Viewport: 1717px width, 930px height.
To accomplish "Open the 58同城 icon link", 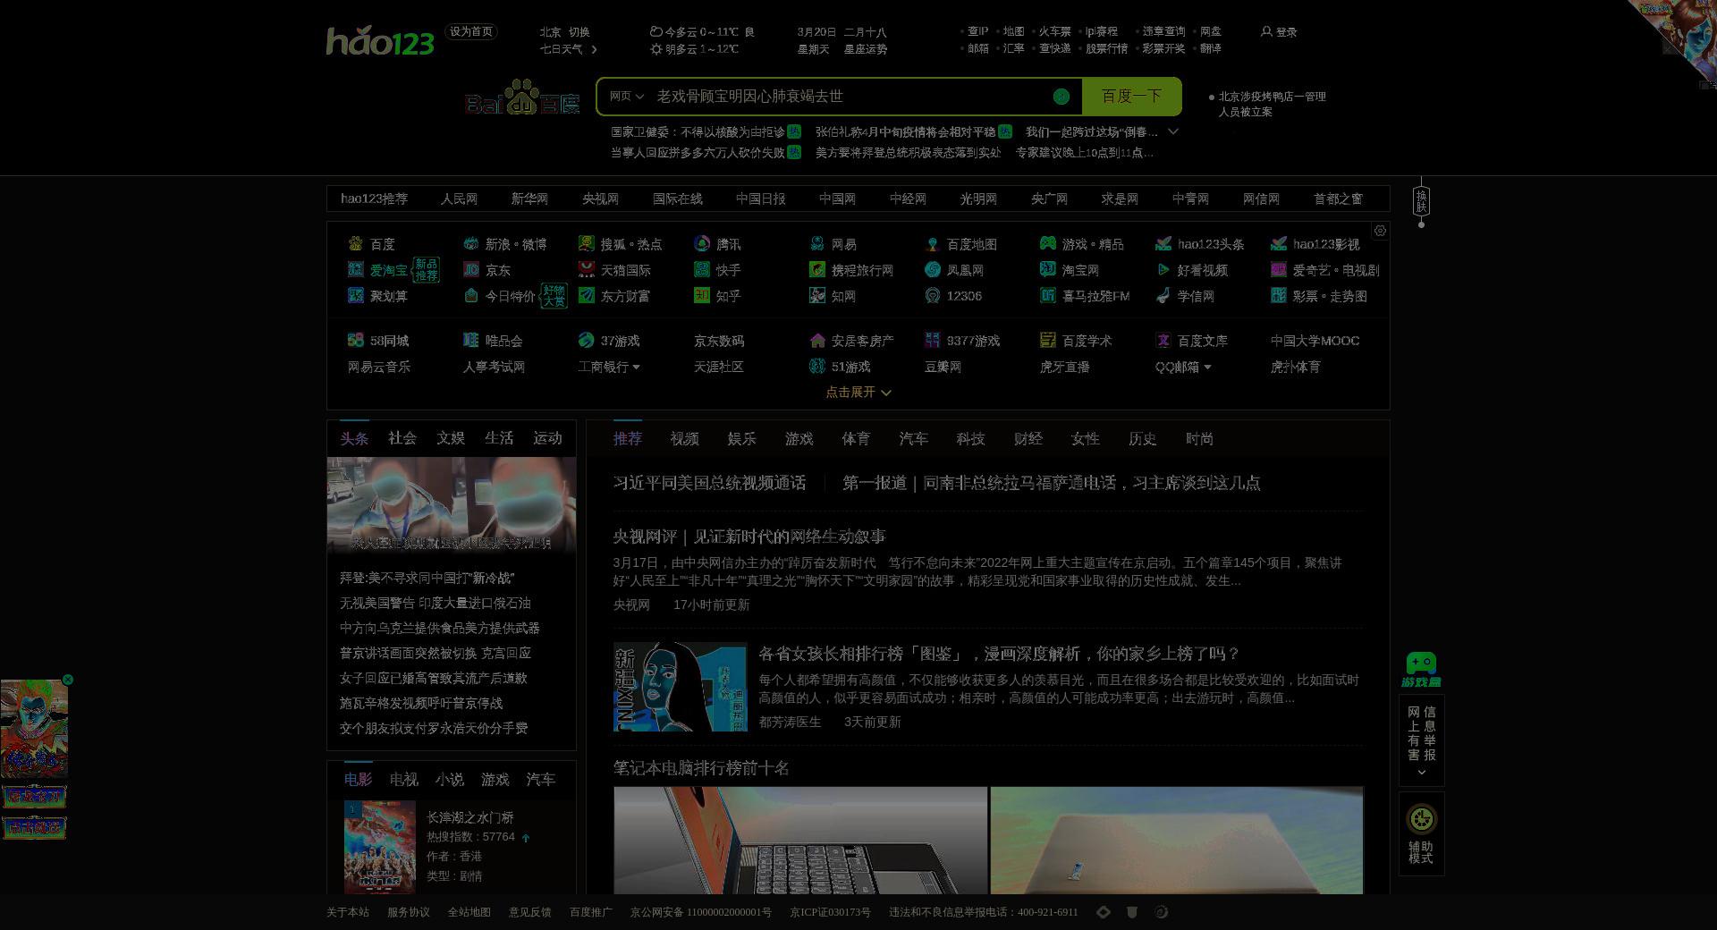I will pos(355,340).
